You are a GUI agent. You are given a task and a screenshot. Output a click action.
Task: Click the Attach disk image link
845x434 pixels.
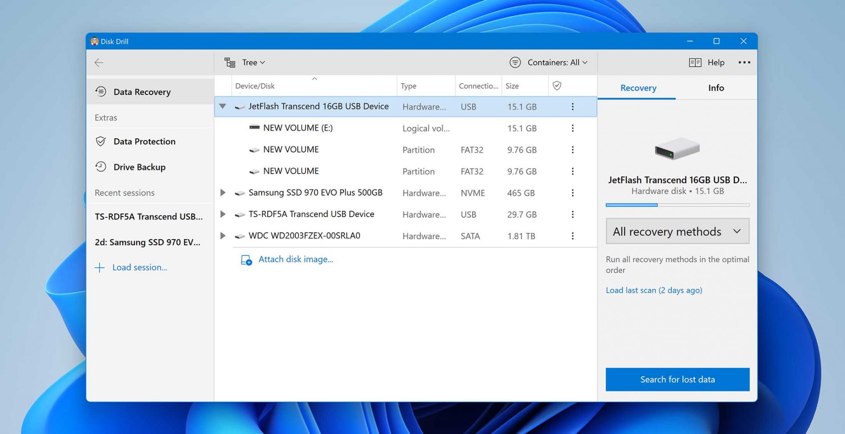pyautogui.click(x=296, y=259)
